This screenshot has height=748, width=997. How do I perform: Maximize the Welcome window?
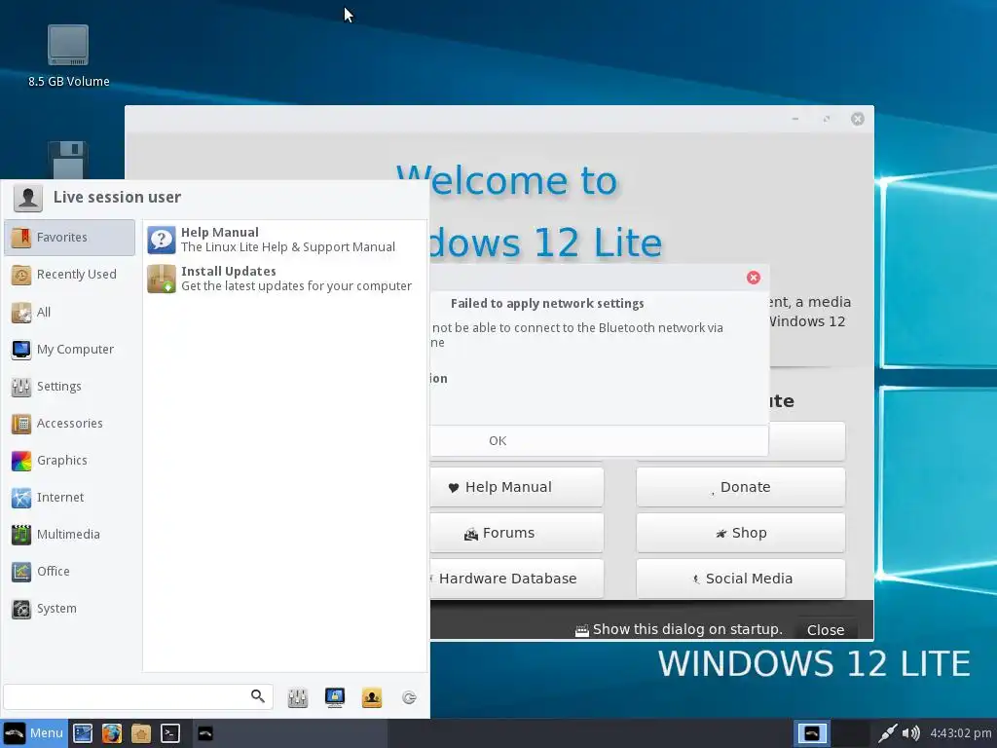[827, 119]
